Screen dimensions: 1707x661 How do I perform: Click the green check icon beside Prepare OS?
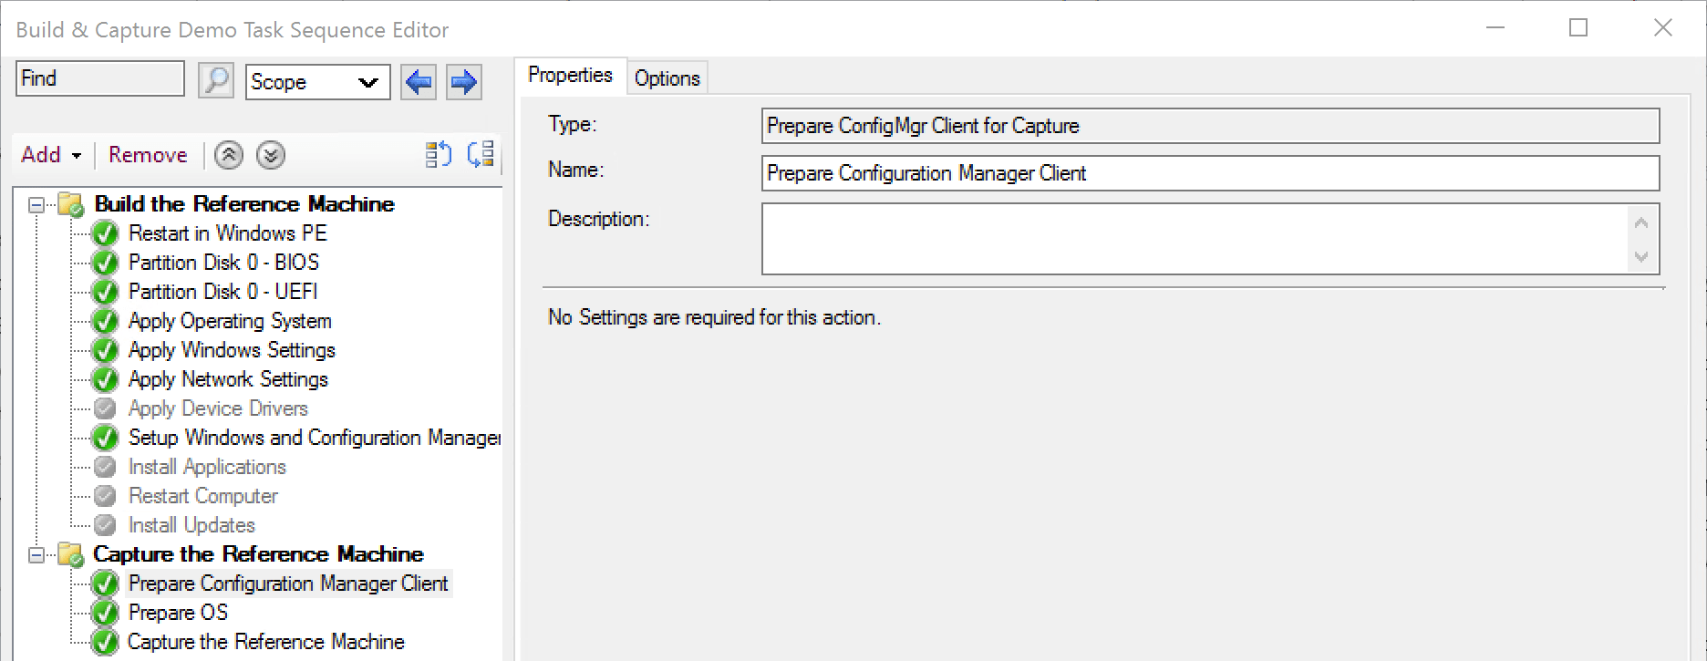pos(103,612)
